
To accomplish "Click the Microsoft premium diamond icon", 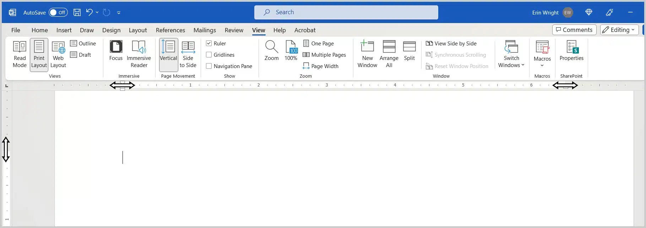I will coord(589,12).
